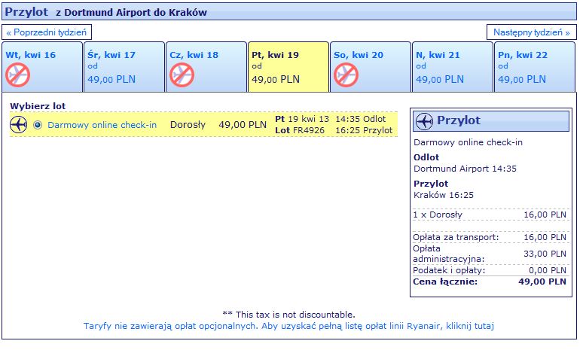Select the Cz, kwi 18 date tab

point(206,67)
